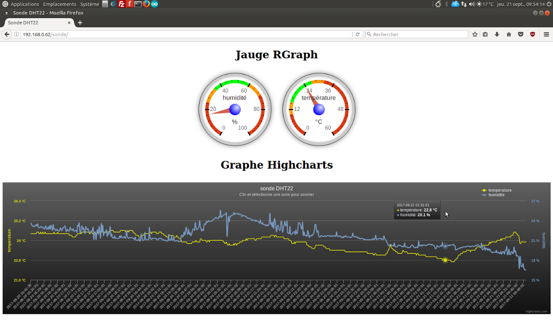Click the Firefox back arrow button
553x320 pixels.
coord(7,34)
